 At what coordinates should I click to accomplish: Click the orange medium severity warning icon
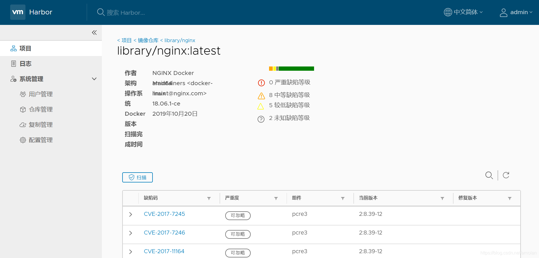pos(261,96)
